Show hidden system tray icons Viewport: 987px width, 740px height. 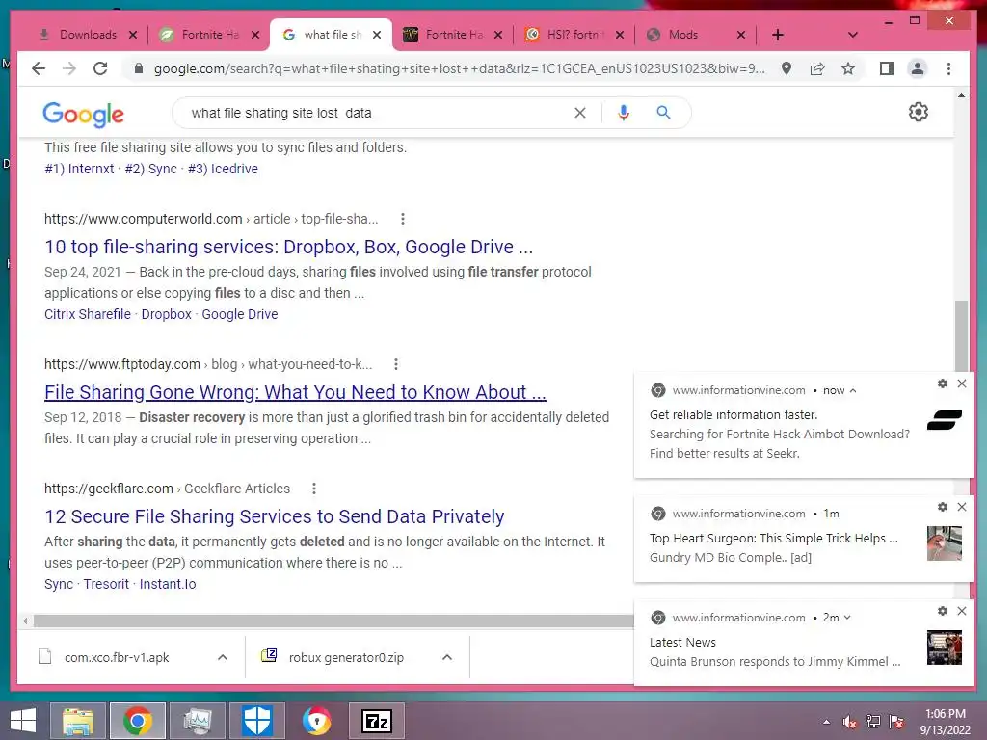[x=826, y=722]
